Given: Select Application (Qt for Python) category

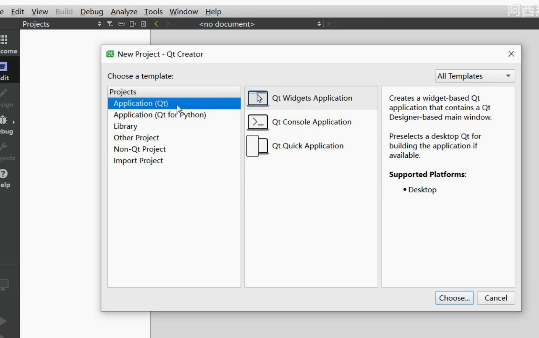Looking at the screenshot, I should click(160, 115).
